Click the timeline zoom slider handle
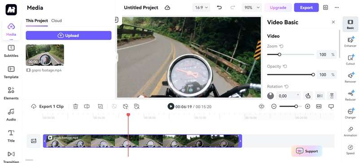 (296, 106)
